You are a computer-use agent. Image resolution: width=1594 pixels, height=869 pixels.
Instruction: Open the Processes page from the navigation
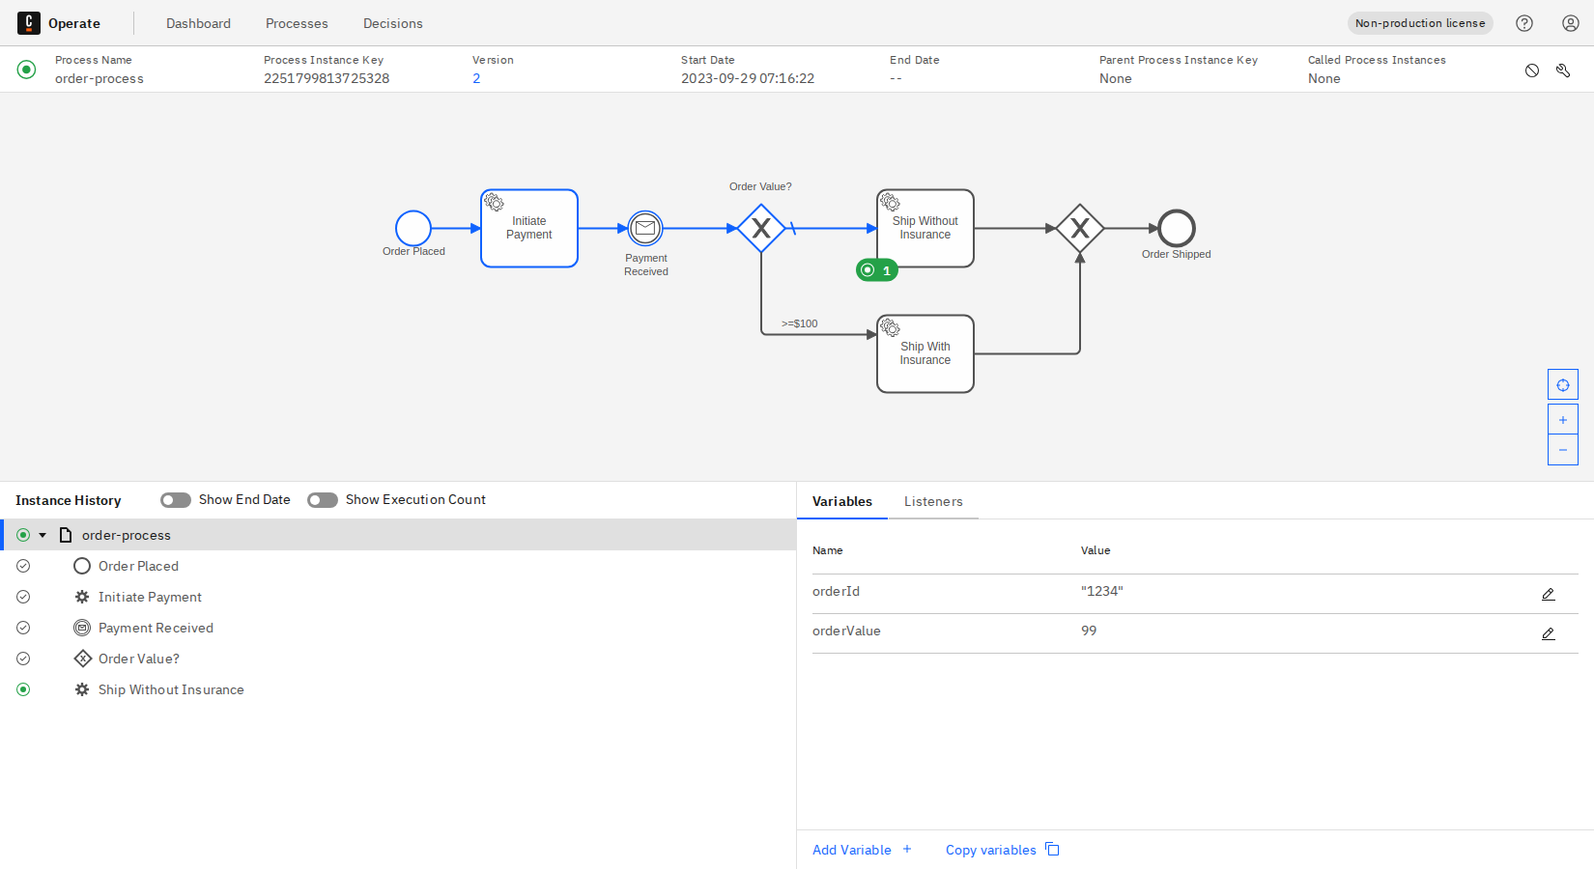(x=297, y=22)
